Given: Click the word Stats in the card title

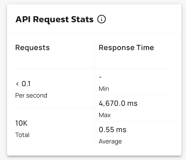Looking at the screenshot, I should point(82,19).
